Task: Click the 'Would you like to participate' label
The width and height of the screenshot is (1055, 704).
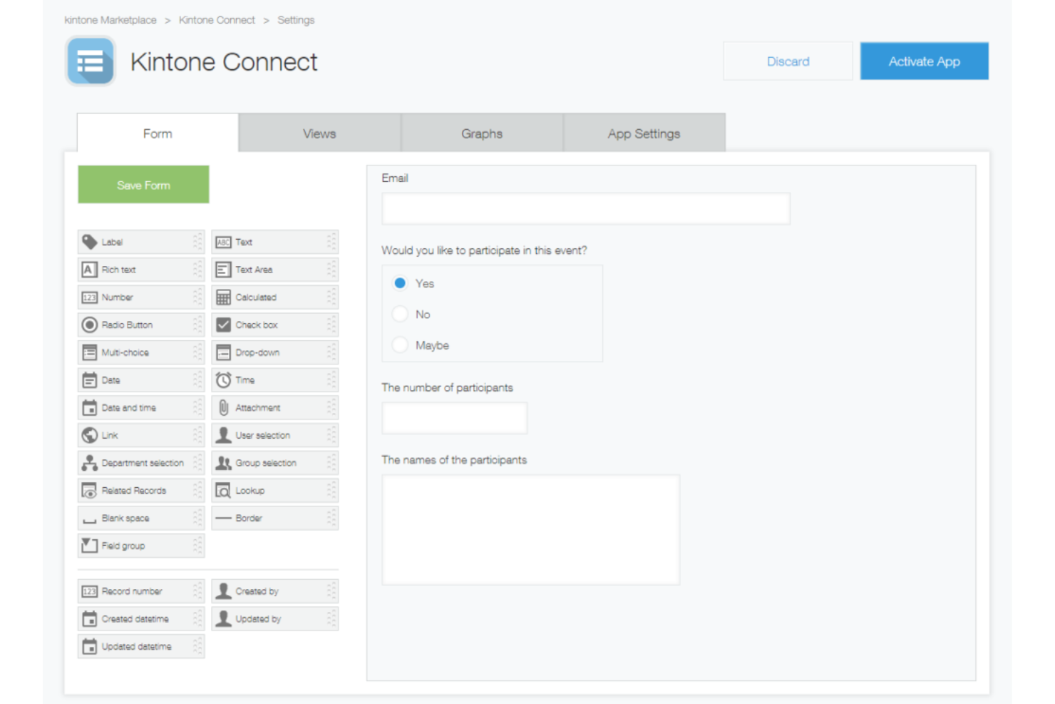Action: coord(484,250)
